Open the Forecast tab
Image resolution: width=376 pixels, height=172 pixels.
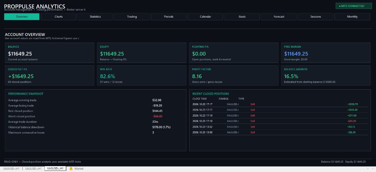click(x=279, y=17)
